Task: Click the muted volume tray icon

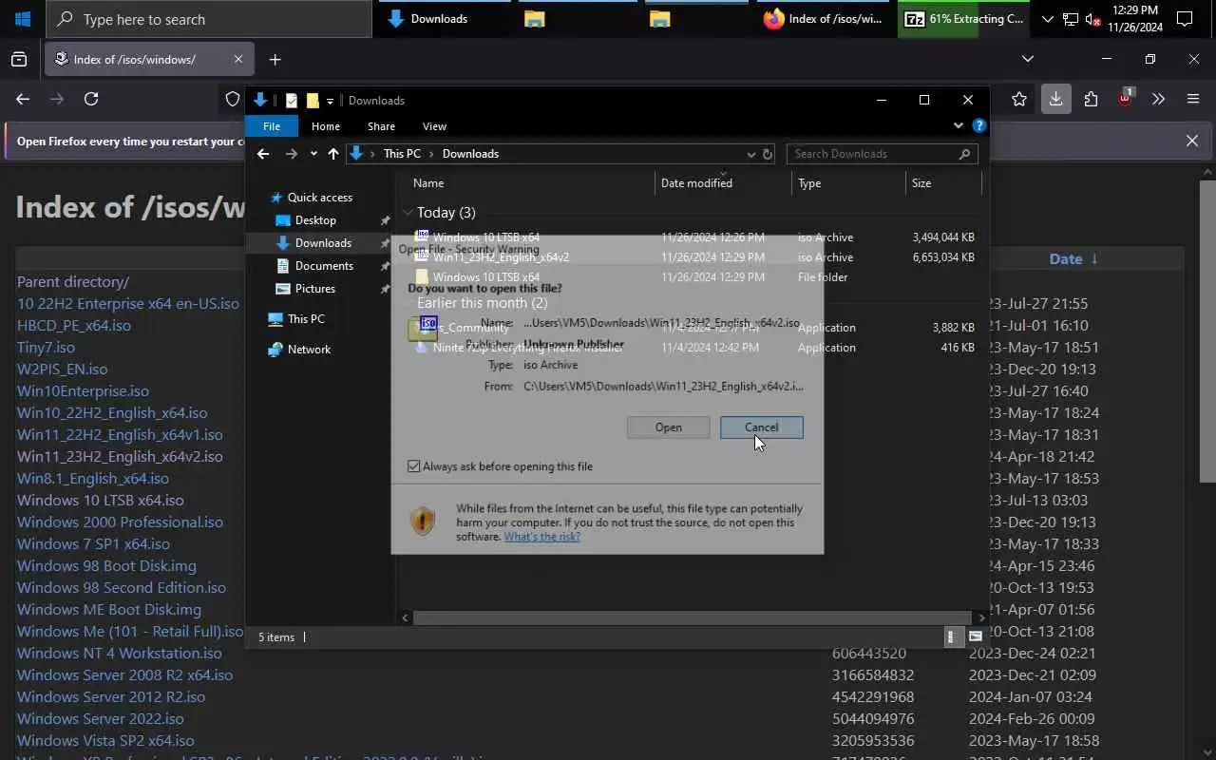Action: point(1092,19)
